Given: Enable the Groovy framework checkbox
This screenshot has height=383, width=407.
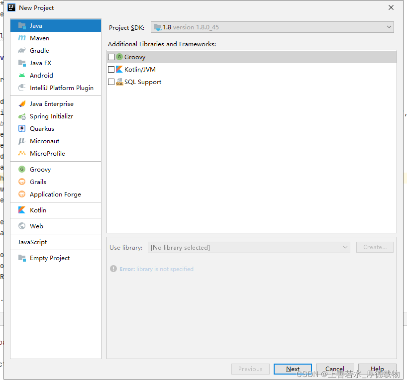Looking at the screenshot, I should coord(111,57).
